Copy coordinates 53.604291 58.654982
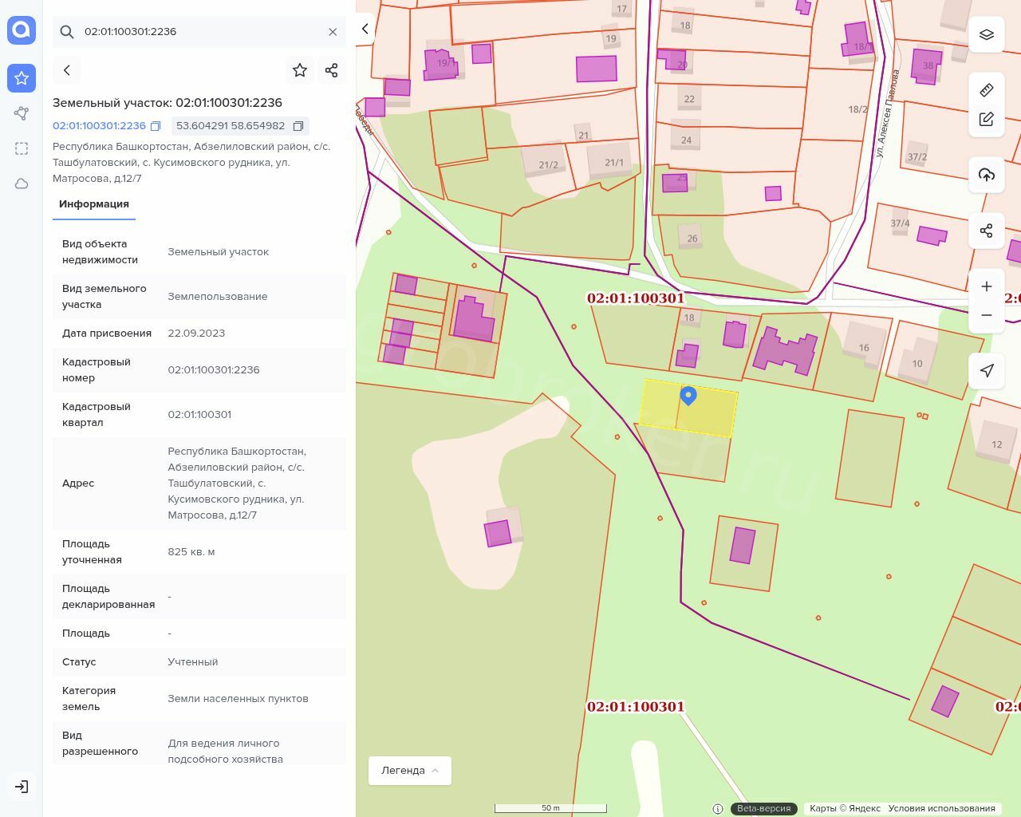 click(298, 126)
